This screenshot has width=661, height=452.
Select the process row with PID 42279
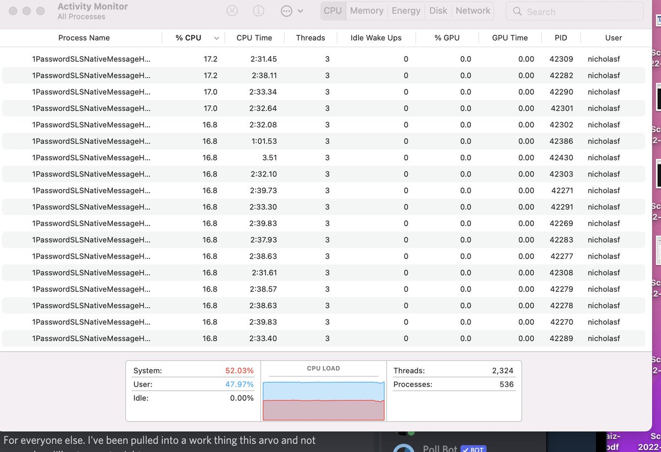(x=323, y=289)
